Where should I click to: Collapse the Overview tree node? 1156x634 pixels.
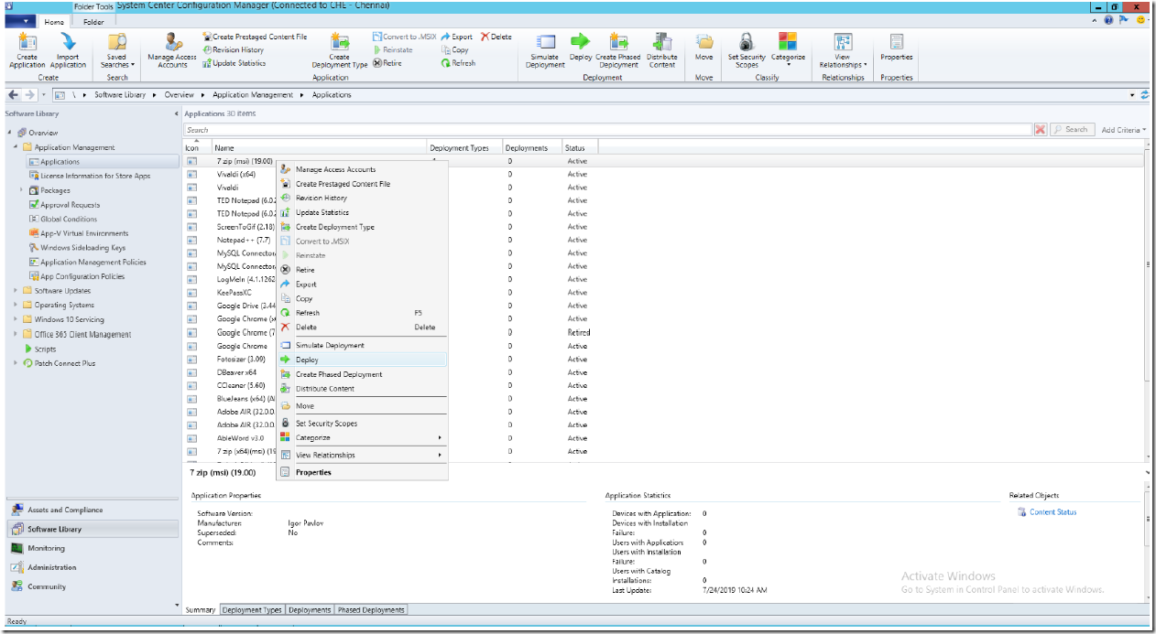[8, 133]
